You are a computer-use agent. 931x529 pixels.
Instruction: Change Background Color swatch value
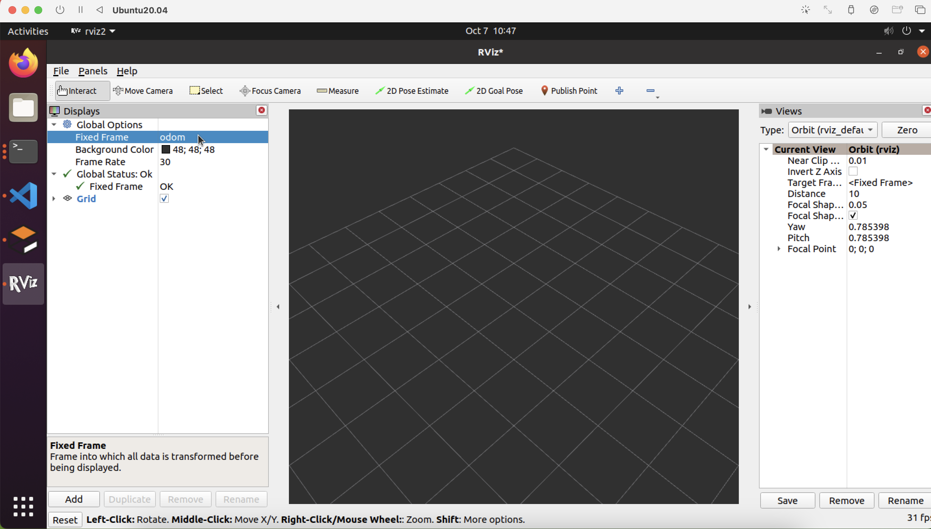tap(165, 149)
